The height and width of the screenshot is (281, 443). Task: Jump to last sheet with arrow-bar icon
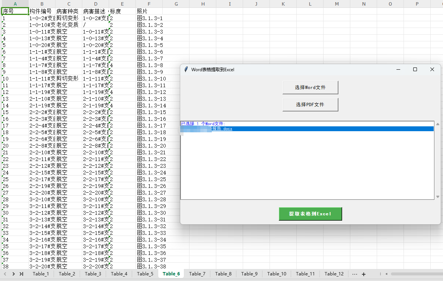22,274
